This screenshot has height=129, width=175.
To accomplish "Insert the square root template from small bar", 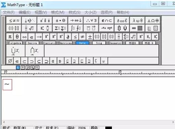I will tap(133, 37).
